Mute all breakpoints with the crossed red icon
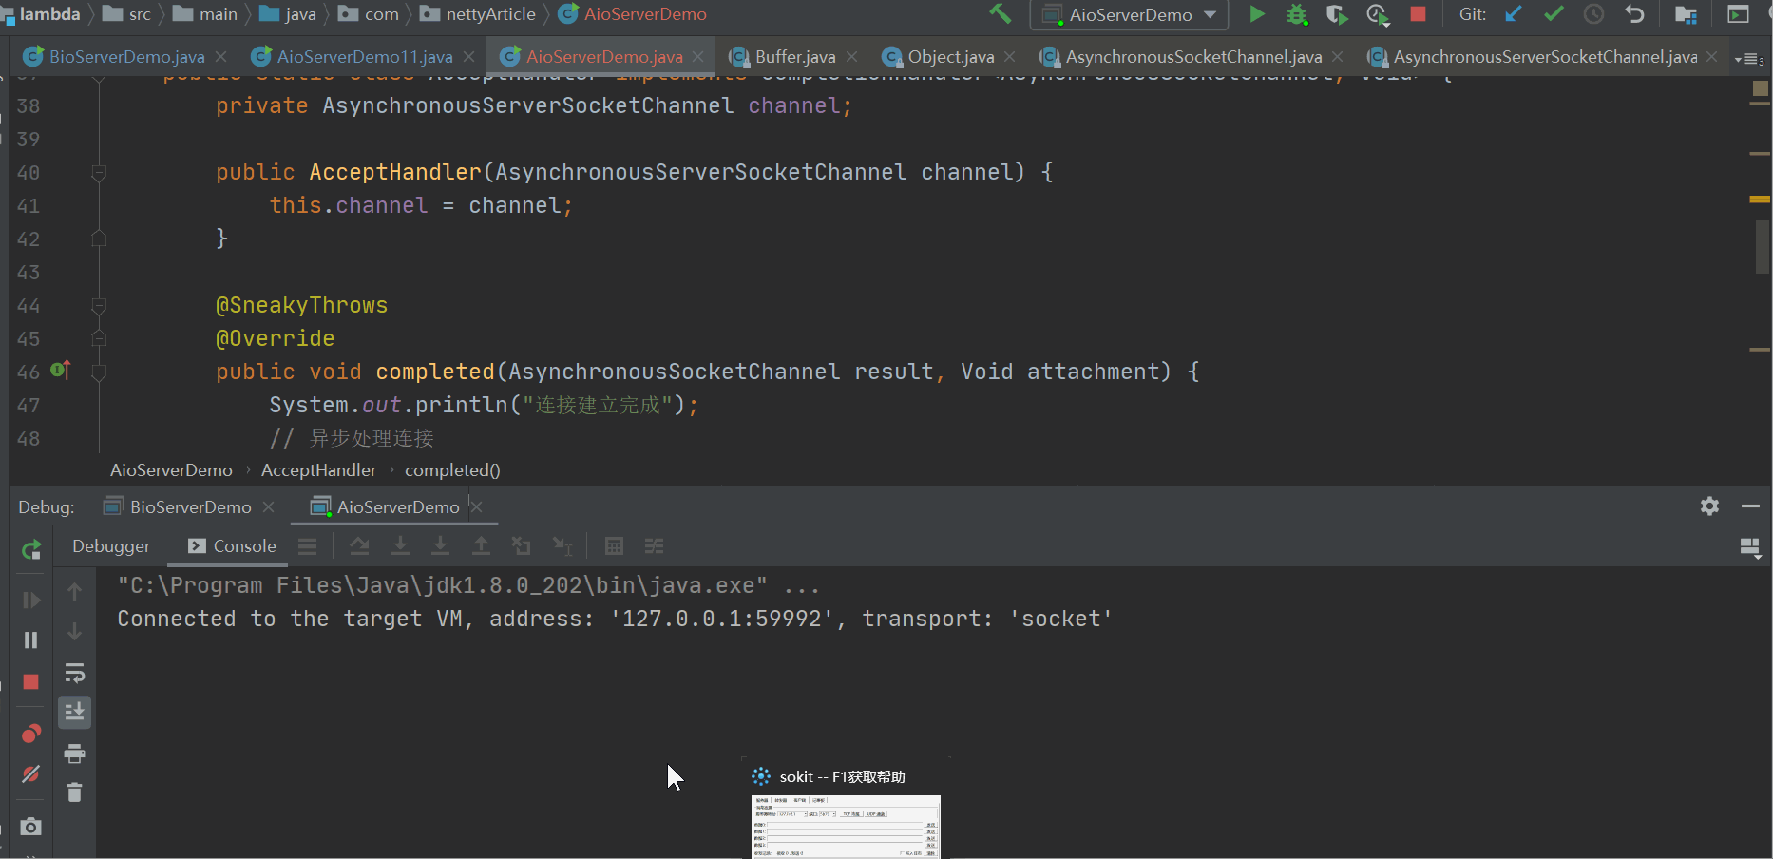The height and width of the screenshot is (859, 1773). (x=30, y=774)
